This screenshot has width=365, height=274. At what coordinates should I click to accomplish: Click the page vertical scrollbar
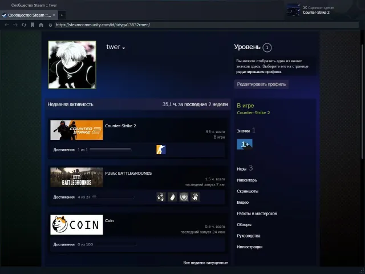click(362, 103)
